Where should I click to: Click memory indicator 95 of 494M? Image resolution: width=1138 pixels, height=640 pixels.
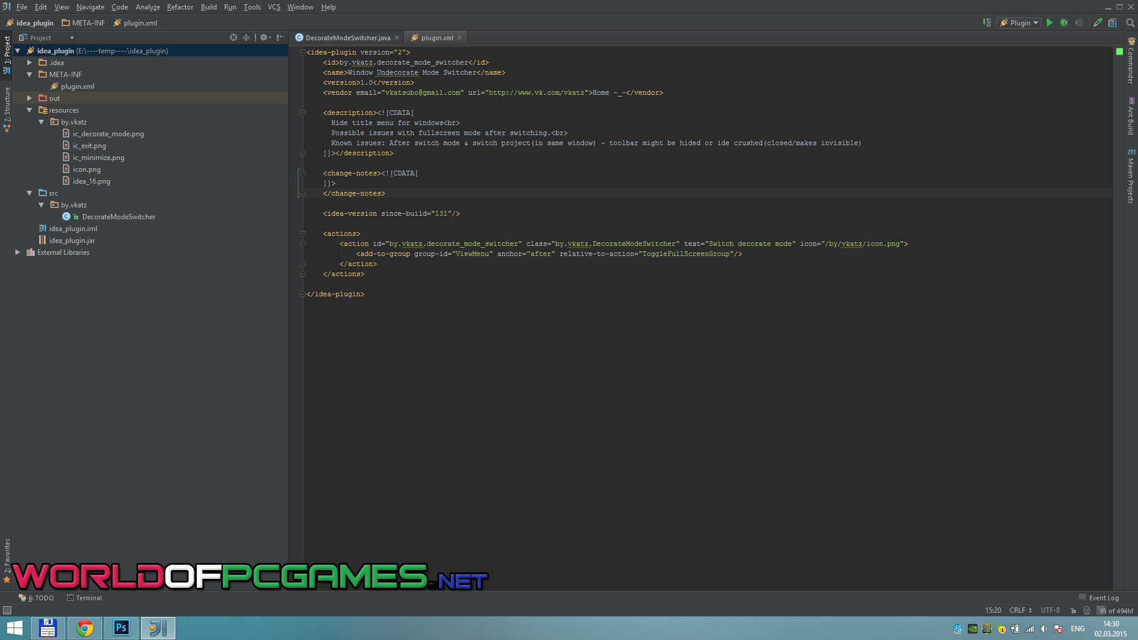coord(1115,610)
